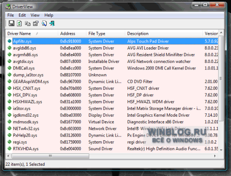The height and width of the screenshot is (176, 231).
Task: Click the vertical scrollbar thumb
Action: pos(221,78)
